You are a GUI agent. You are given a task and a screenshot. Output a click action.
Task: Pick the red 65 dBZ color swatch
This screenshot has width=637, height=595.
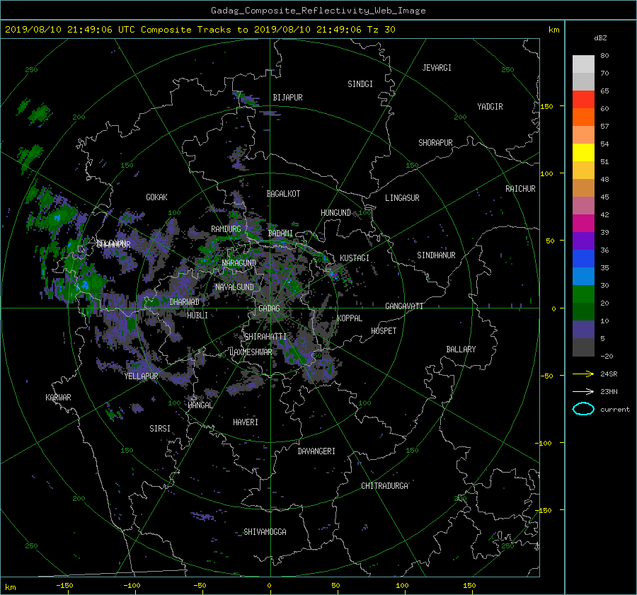[x=583, y=99]
